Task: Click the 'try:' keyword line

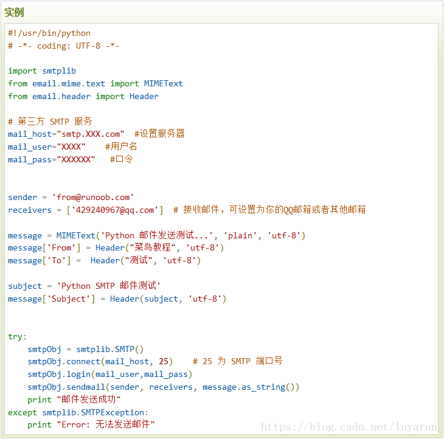Action: 17,336
